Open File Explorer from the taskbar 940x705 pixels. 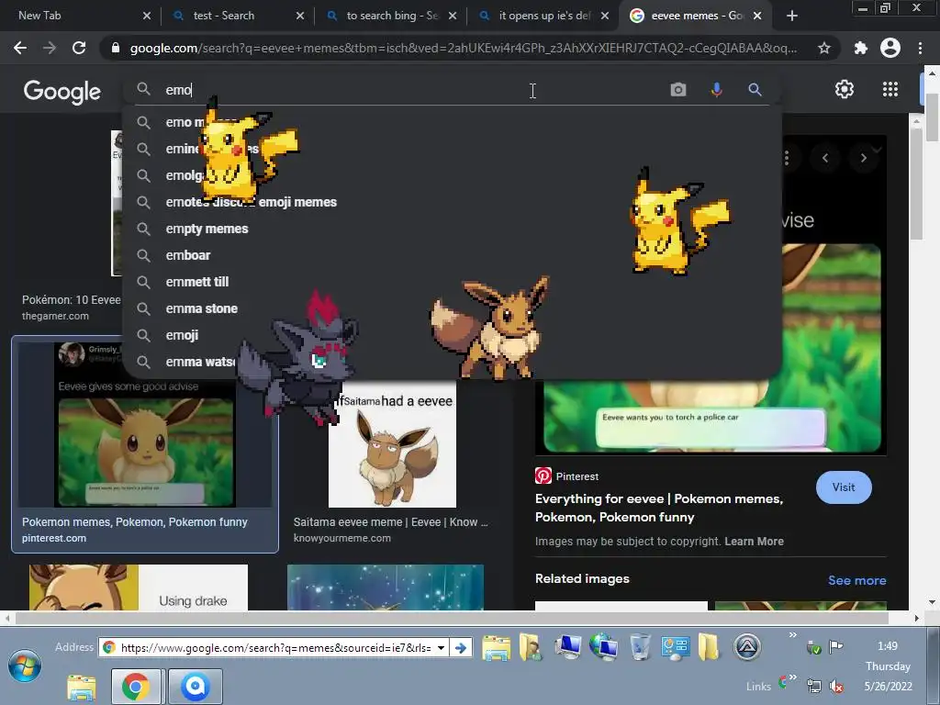(x=81, y=687)
